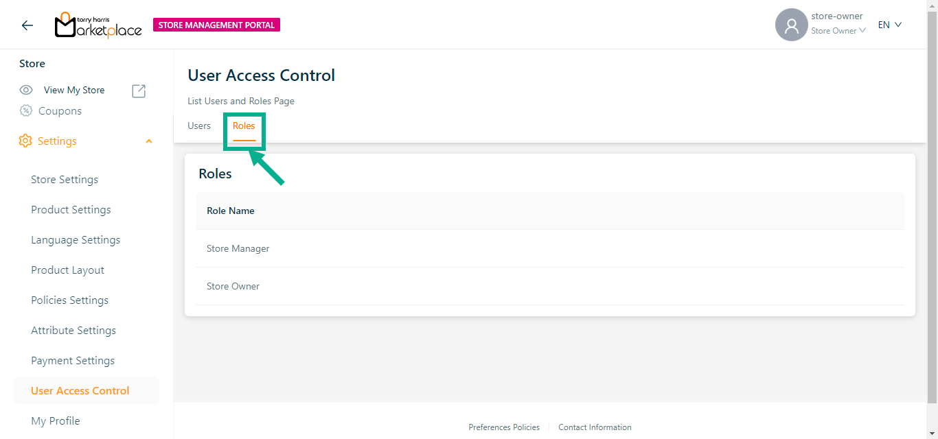Open store in new tab icon
938x439 pixels.
coord(139,91)
